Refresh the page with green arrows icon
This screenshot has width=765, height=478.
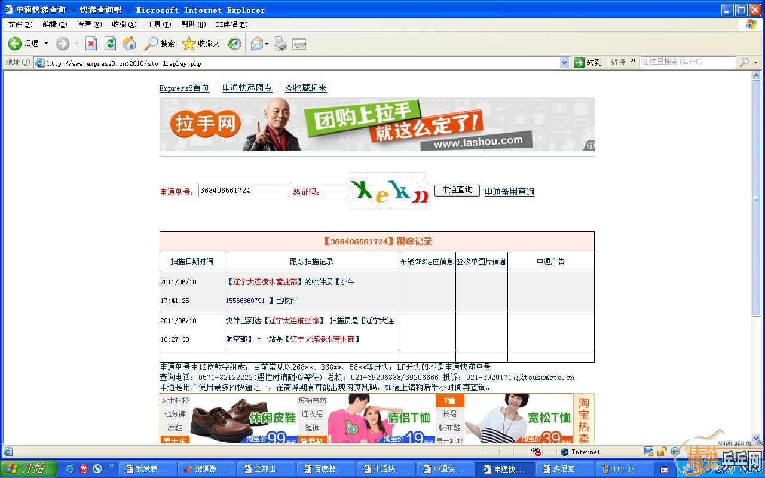pos(110,44)
